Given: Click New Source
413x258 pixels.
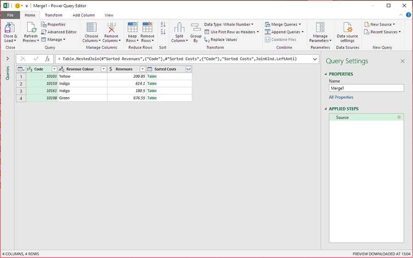Looking at the screenshot, I should 380,24.
